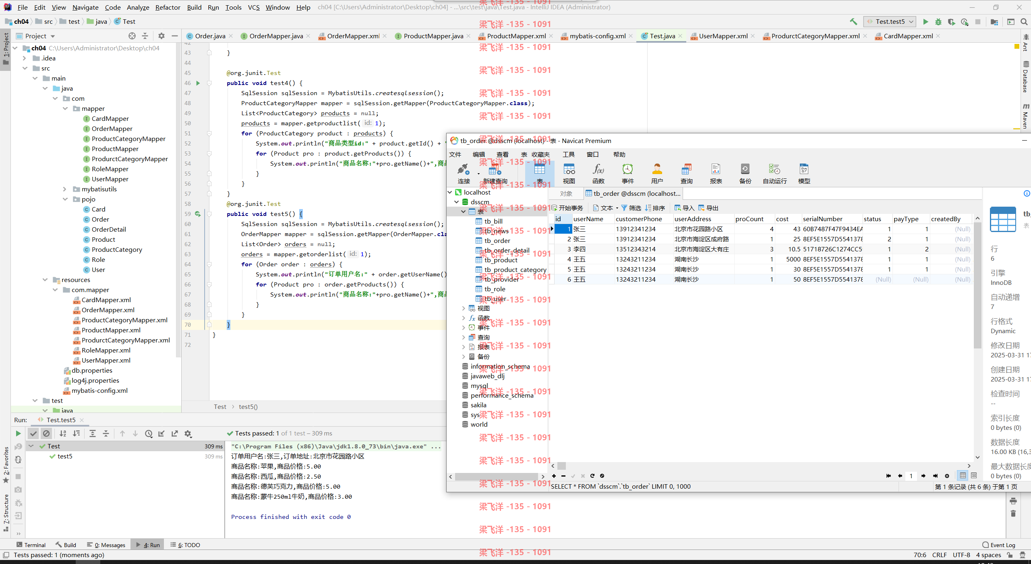1031x564 pixels.
Task: Open the VCS menu
Action: 253,7
